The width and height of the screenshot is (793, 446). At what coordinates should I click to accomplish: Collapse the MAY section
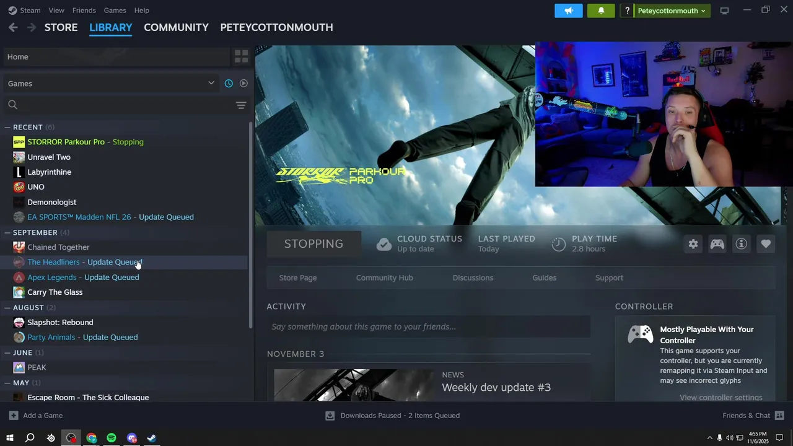pos(7,383)
